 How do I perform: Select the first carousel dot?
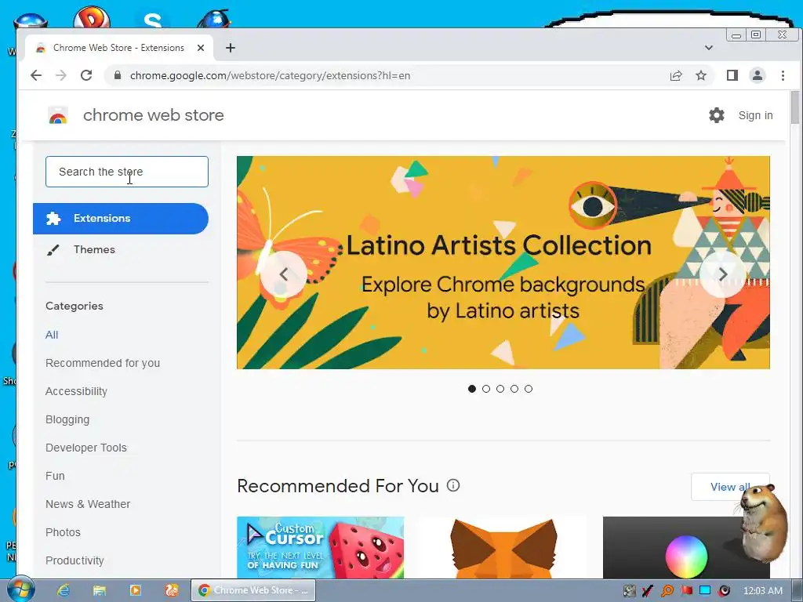click(472, 389)
